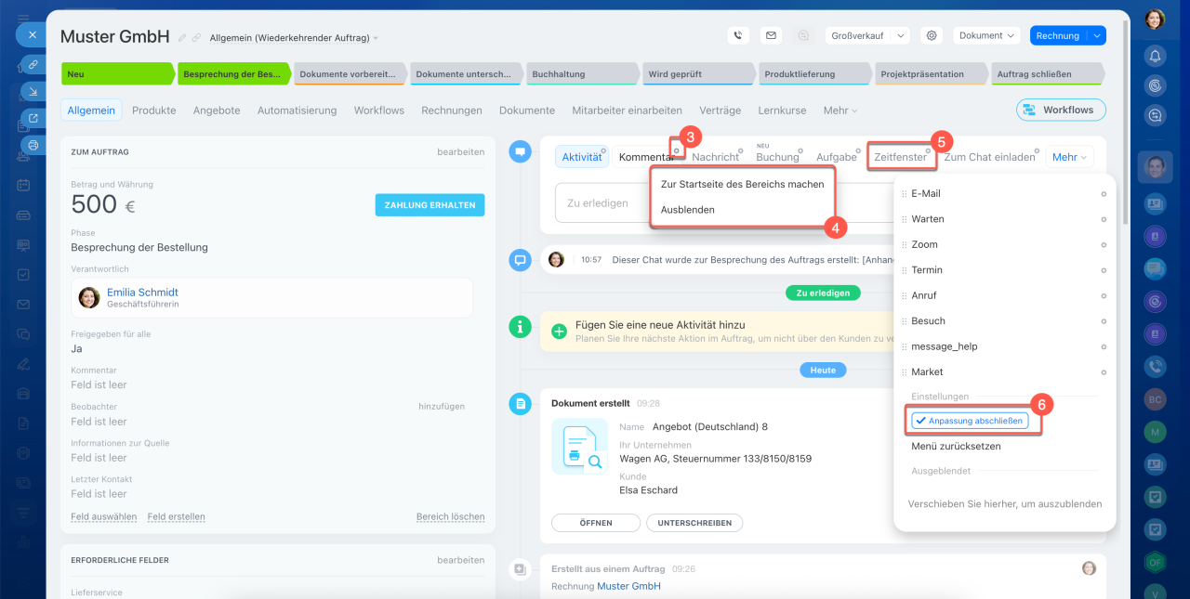The width and height of the screenshot is (1190, 599).
Task: Click the blue close X button at top left
Action: [32, 34]
